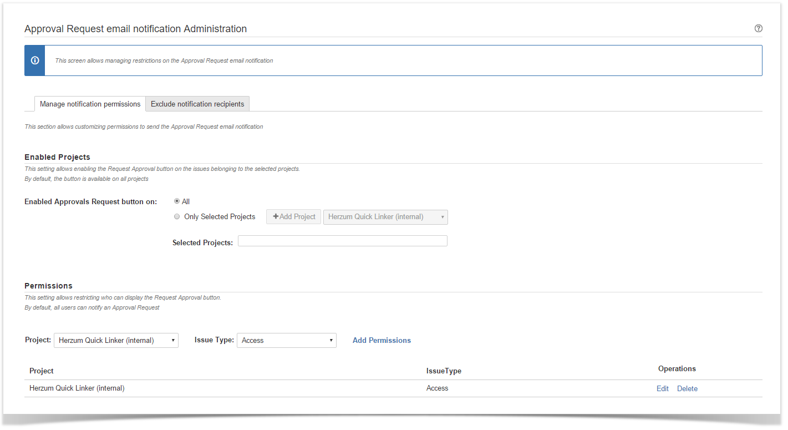The width and height of the screenshot is (788, 430).
Task: Expand the Project dropdown in Permissions section
Action: point(116,340)
